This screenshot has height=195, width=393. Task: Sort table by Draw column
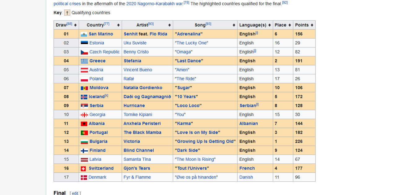[75, 25]
